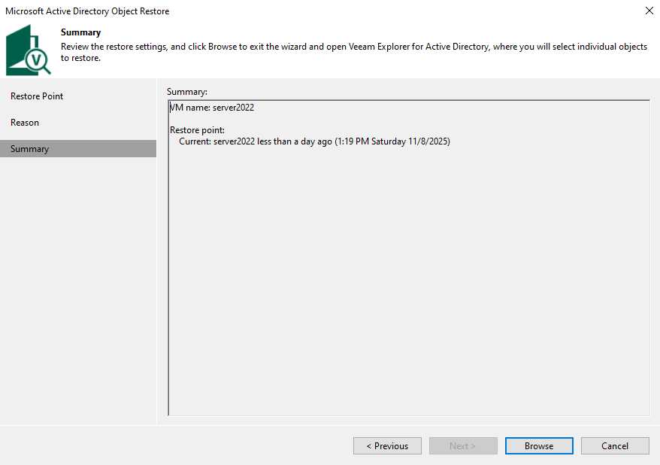Open the Reason step in sidebar
Image resolution: width=660 pixels, height=465 pixels.
pos(25,123)
